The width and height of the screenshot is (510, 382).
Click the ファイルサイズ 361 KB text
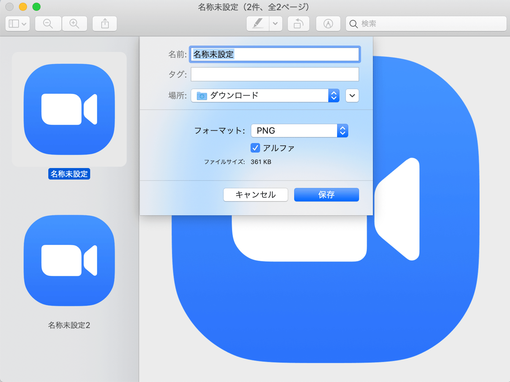tap(237, 162)
